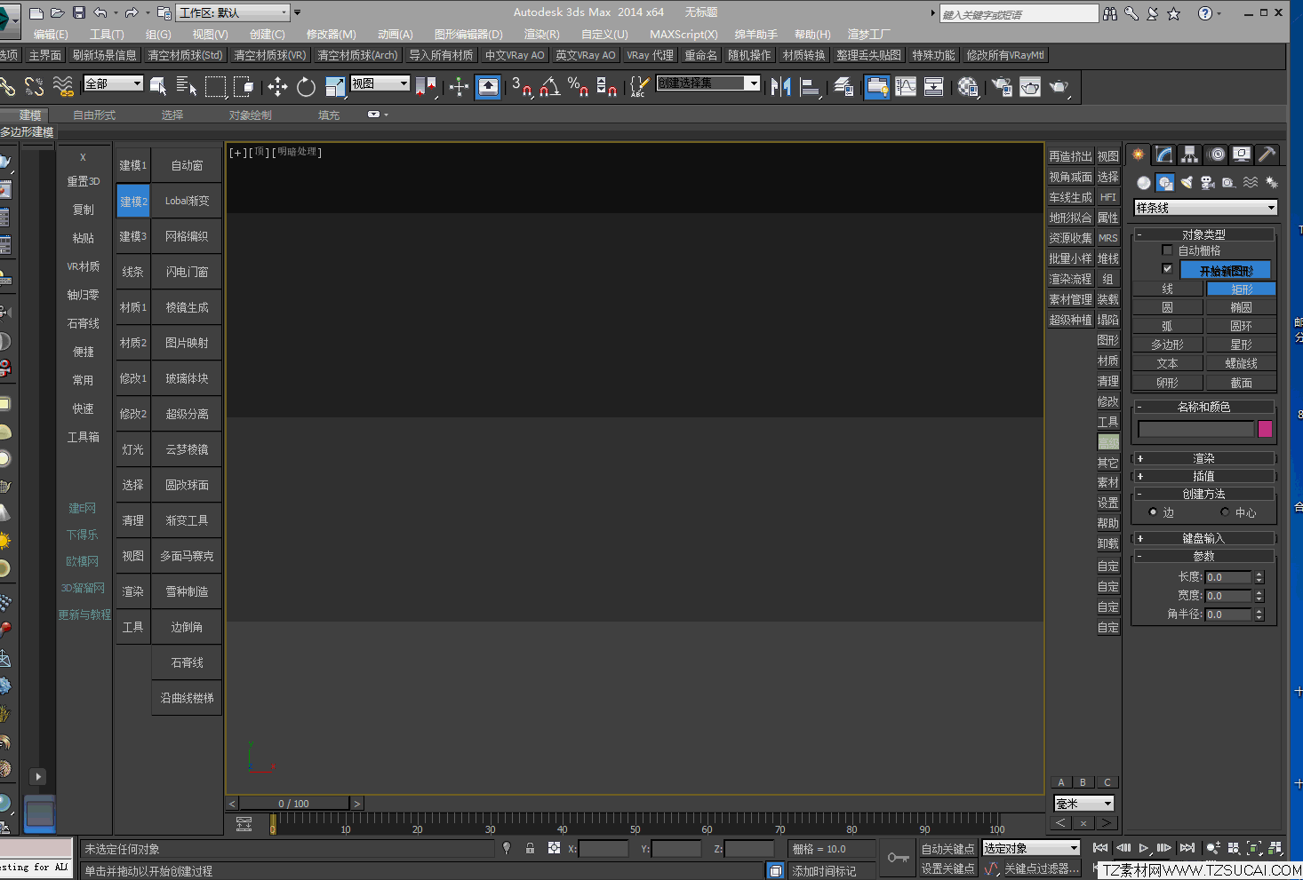This screenshot has height=880, width=1303.
Task: Click the Mirror tool icon
Action: point(780,87)
